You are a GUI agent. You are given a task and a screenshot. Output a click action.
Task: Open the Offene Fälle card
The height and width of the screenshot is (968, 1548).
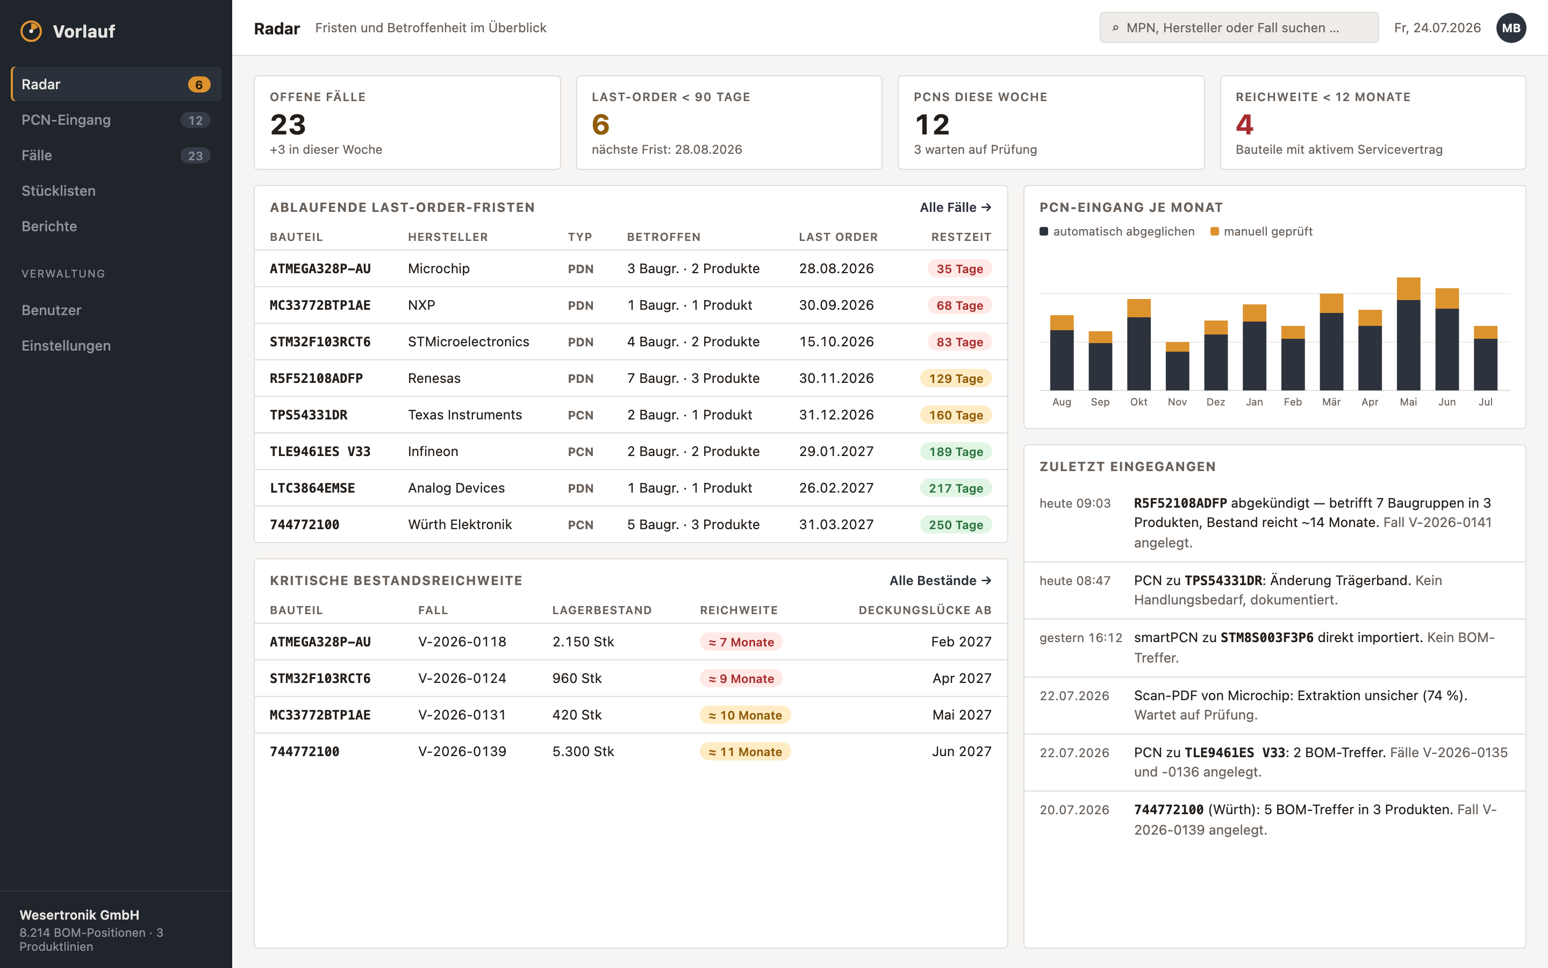407,123
